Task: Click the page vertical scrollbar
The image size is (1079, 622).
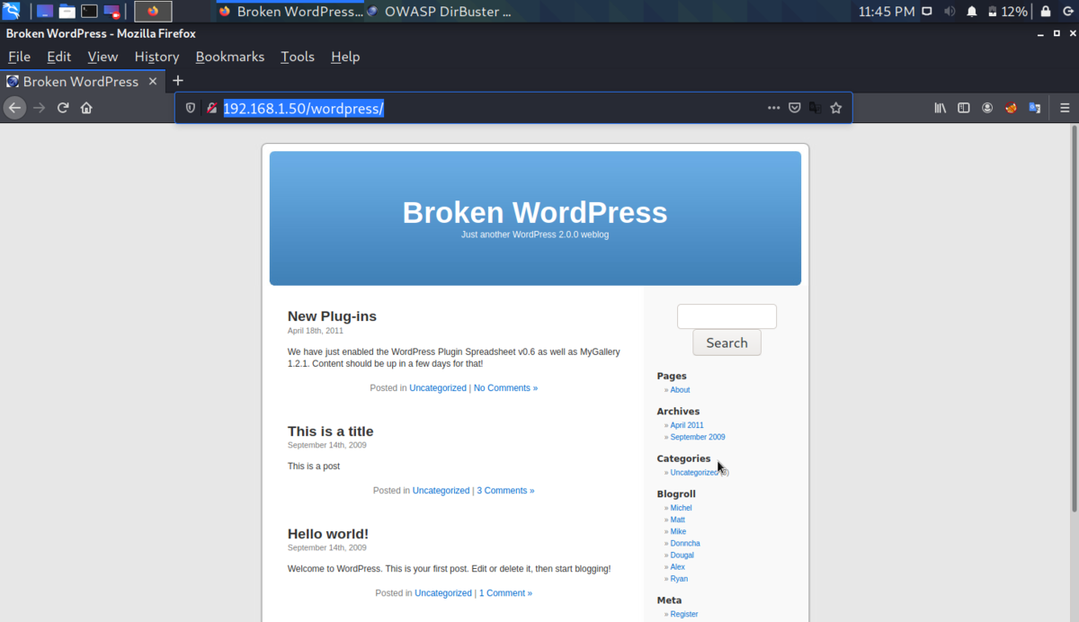Action: 1073,319
